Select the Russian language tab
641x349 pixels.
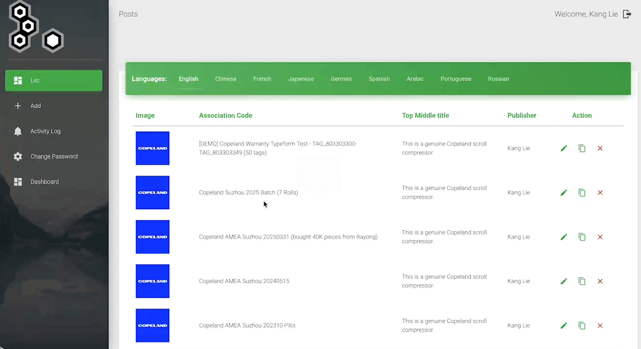coord(499,79)
